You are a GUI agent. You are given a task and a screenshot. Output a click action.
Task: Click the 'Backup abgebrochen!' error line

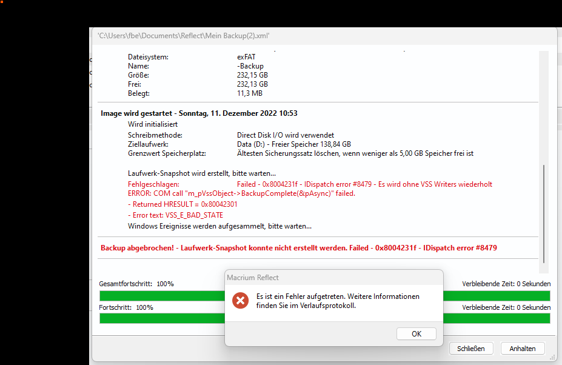click(x=298, y=248)
